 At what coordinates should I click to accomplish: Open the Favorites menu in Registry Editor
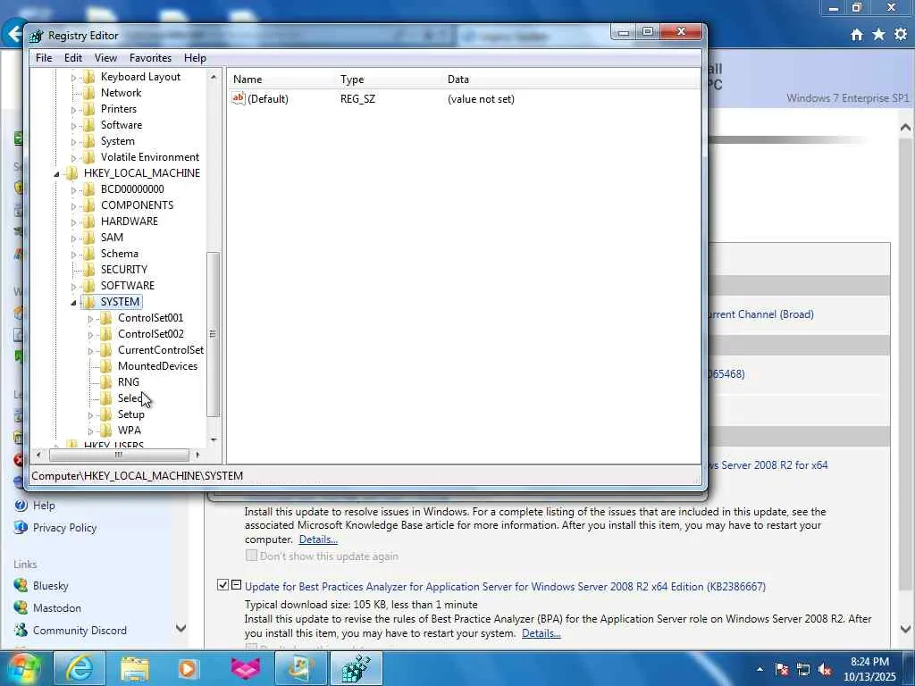(150, 58)
